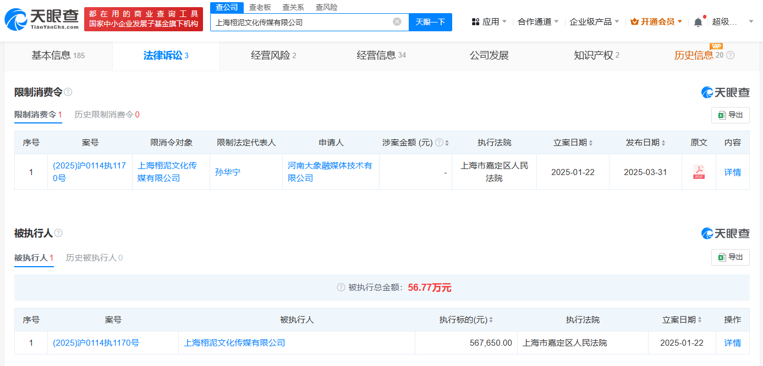Click help icon beside 被执行总金额
The width and height of the screenshot is (763, 366).
point(341,288)
